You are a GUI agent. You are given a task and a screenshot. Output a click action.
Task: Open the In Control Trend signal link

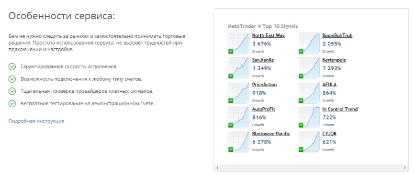(x=340, y=109)
